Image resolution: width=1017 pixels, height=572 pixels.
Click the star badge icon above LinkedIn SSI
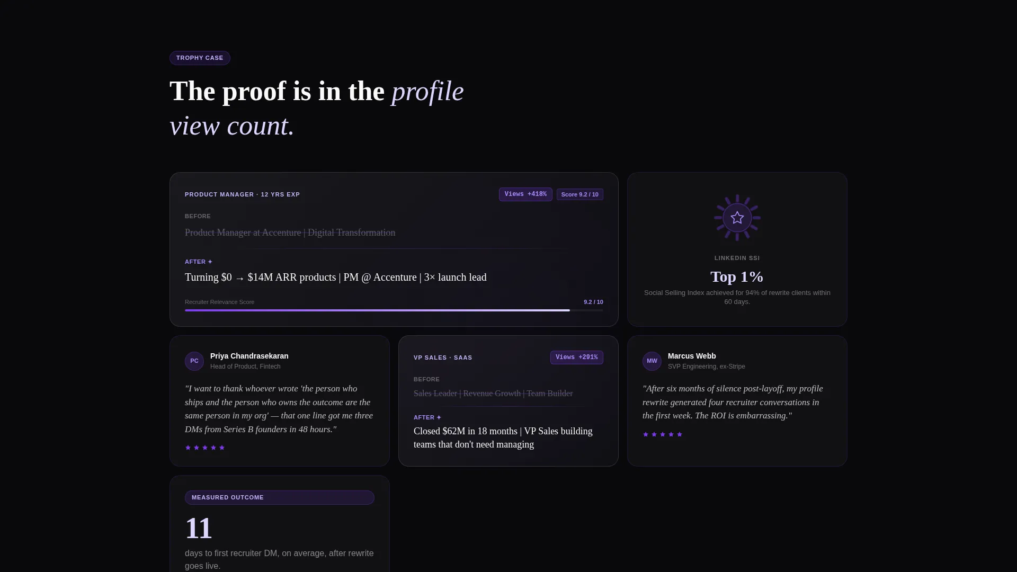pyautogui.click(x=737, y=218)
